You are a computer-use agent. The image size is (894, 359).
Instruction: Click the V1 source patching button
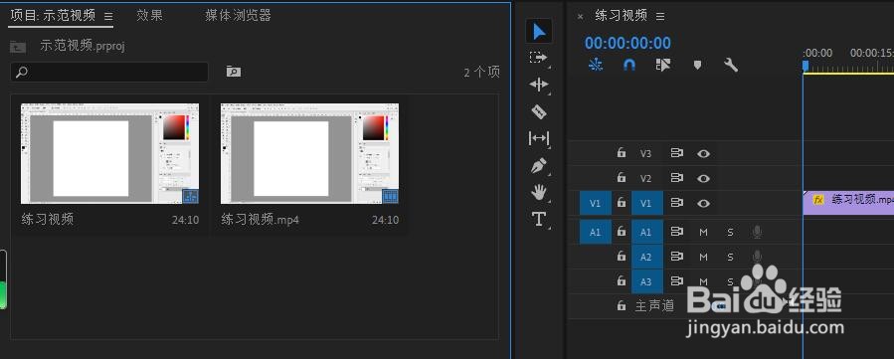point(596,203)
